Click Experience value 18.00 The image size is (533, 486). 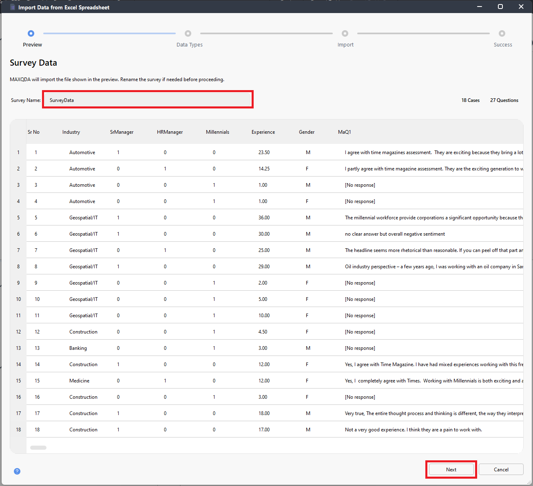coord(264,413)
